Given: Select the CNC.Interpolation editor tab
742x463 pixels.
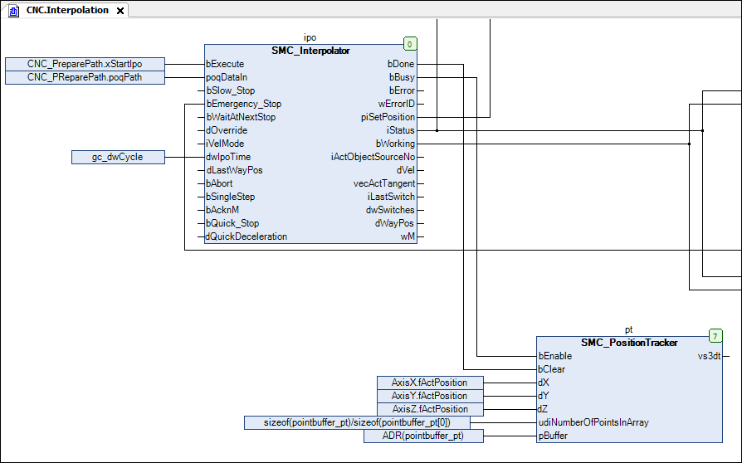Looking at the screenshot, I should 66,10.
